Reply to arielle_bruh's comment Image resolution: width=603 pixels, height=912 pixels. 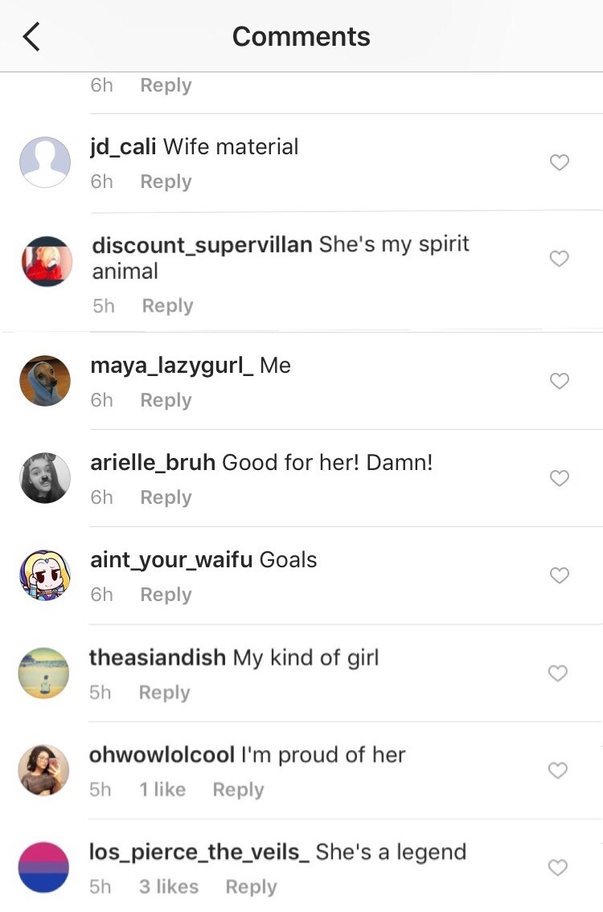click(x=166, y=498)
